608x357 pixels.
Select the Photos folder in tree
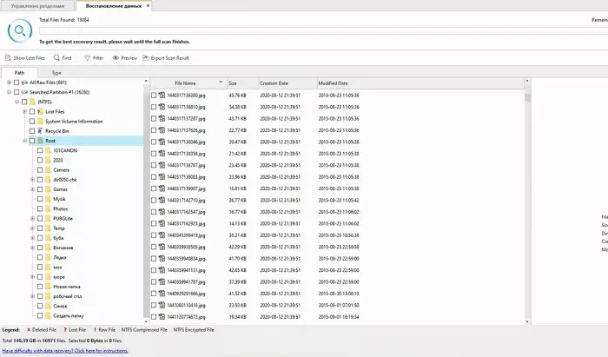(x=60, y=208)
